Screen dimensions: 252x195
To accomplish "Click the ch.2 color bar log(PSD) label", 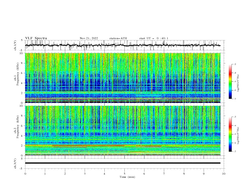I will [238, 136].
